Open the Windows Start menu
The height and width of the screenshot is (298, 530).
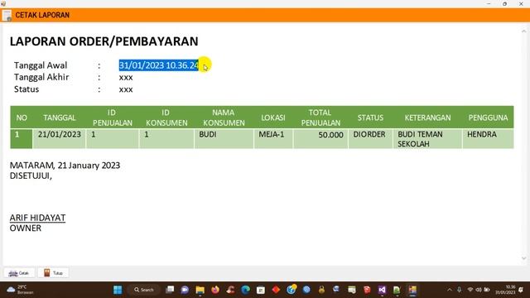point(118,290)
